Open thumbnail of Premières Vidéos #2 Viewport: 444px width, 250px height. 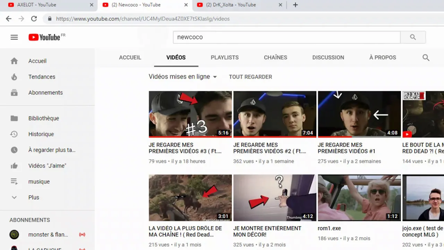[x=275, y=114]
